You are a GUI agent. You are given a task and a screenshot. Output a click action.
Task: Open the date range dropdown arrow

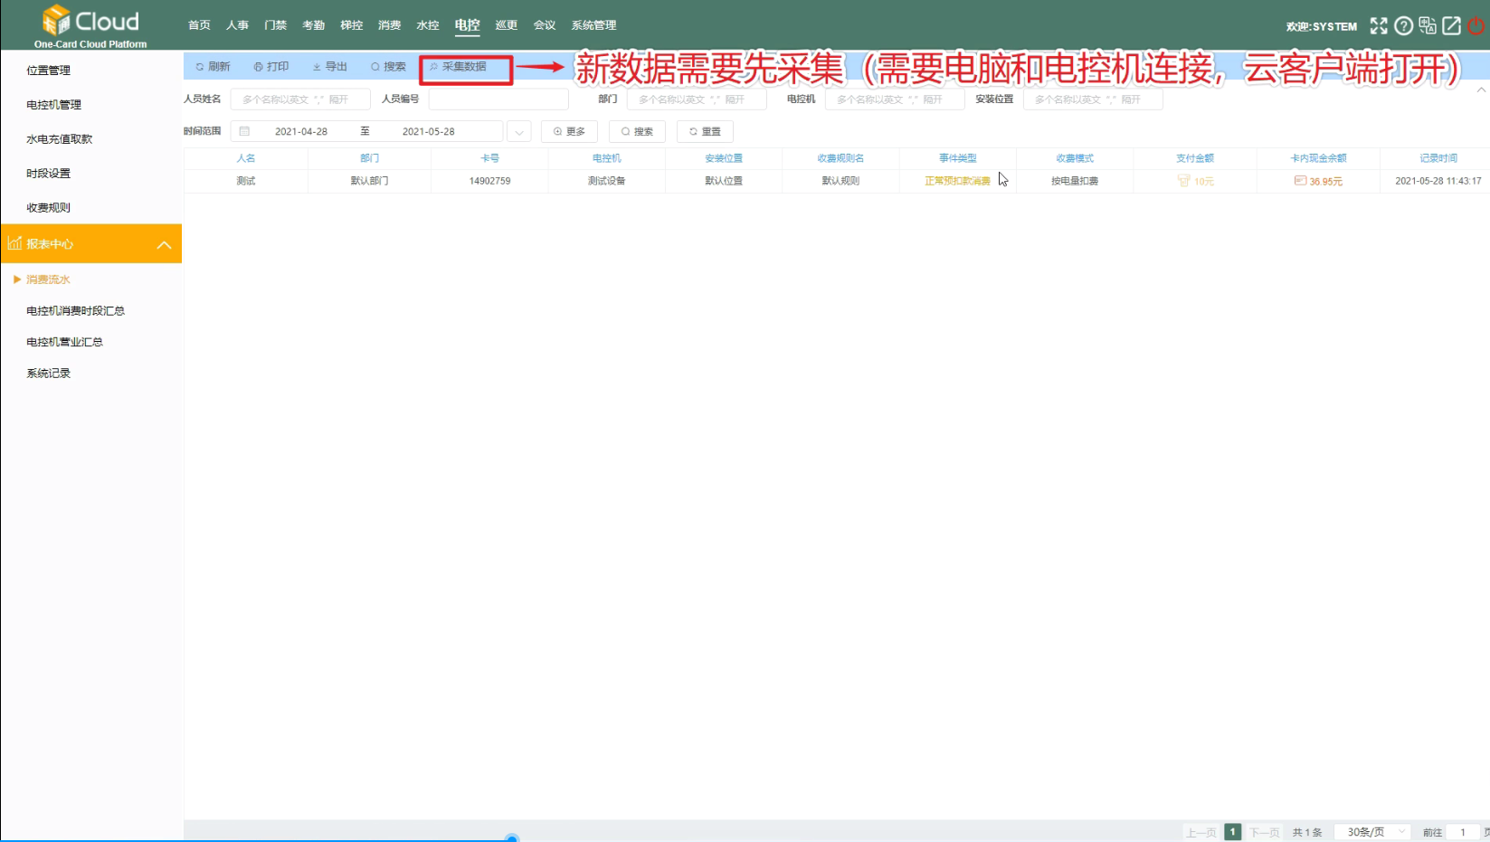pyautogui.click(x=518, y=131)
